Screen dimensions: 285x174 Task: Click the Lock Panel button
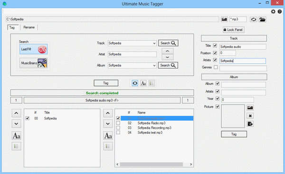tap(234, 30)
